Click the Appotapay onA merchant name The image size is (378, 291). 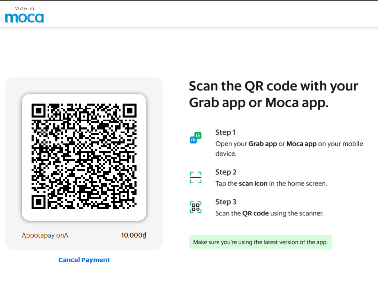point(45,235)
